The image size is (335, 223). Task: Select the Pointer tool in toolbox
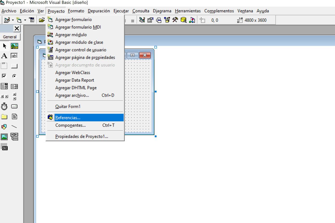click(4, 46)
